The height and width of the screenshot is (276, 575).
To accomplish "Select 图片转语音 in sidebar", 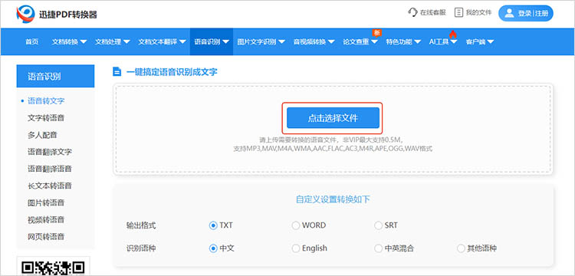I will click(x=46, y=202).
